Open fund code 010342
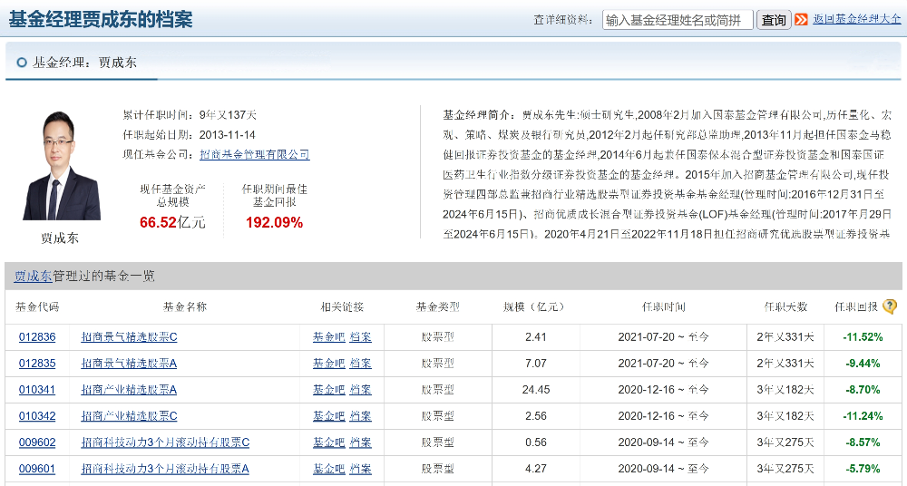Viewport: 907px width, 486px height. tap(37, 416)
